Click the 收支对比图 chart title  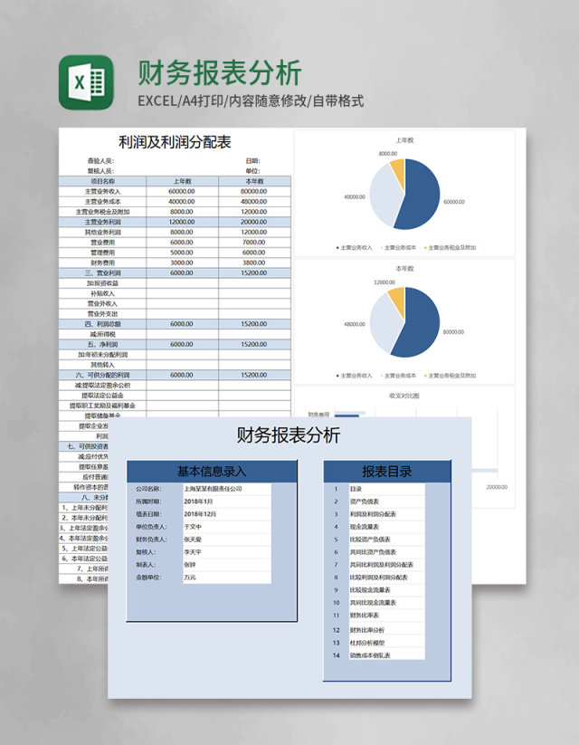pos(404,396)
